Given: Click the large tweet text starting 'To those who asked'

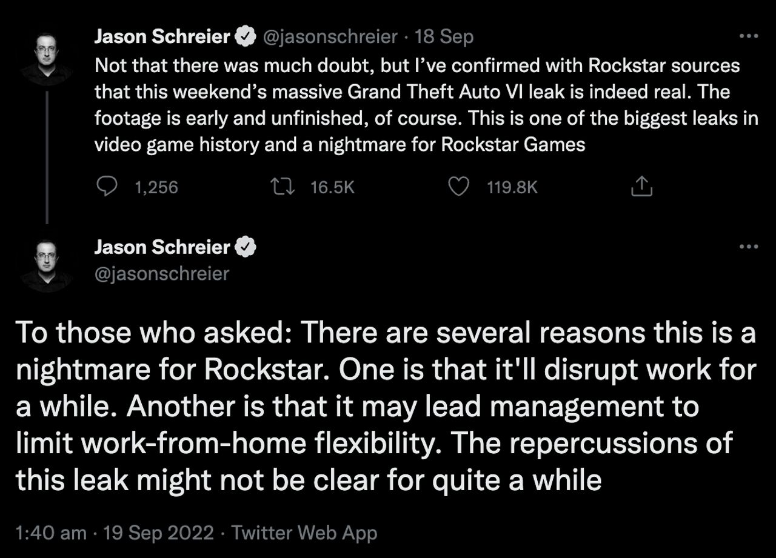Looking at the screenshot, I should (386, 406).
